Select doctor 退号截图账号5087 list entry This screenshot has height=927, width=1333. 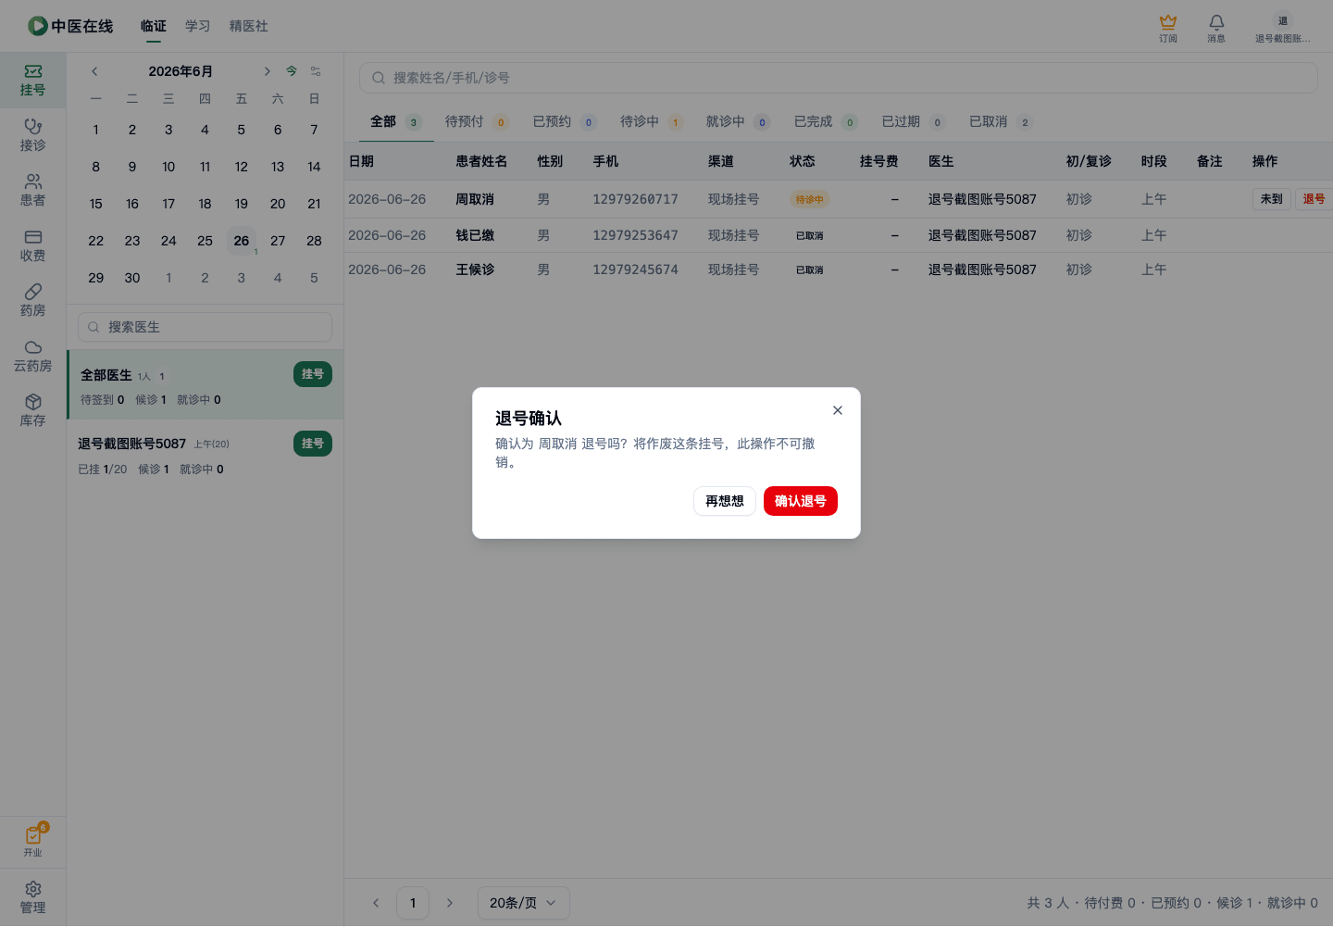(206, 455)
